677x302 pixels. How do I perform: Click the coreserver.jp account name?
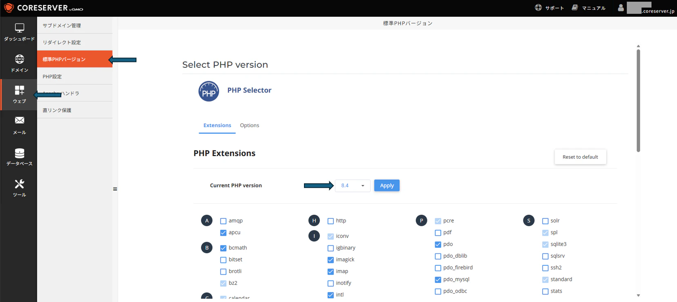click(x=658, y=11)
